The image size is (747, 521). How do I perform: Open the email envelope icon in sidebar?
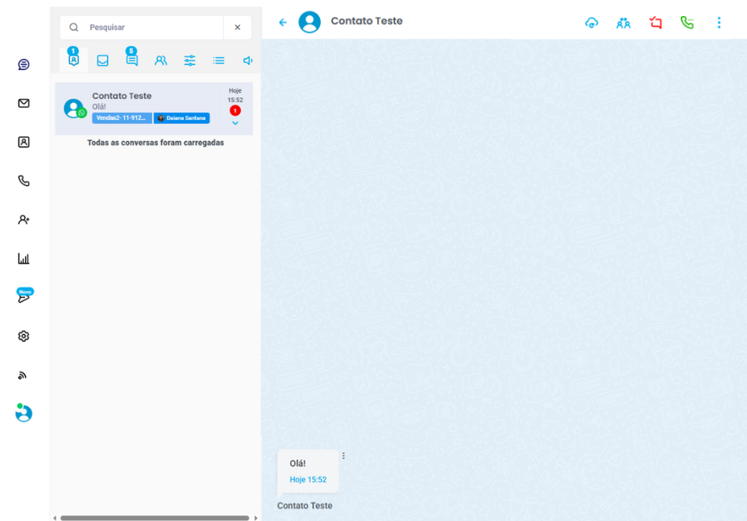coord(23,103)
